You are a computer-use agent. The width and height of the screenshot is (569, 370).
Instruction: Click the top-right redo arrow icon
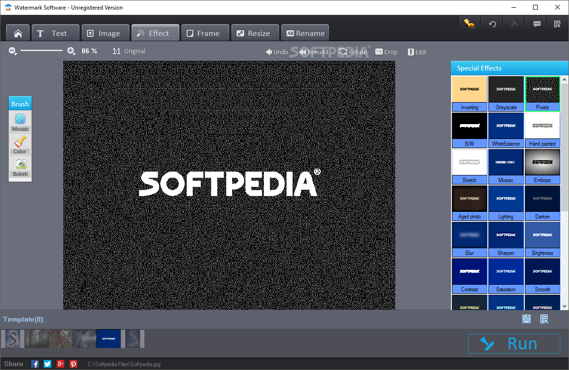(514, 24)
